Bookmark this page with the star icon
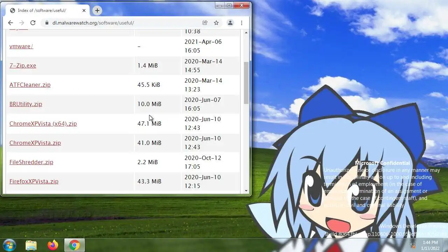Screen dimensions: 448x252 [216, 23]
